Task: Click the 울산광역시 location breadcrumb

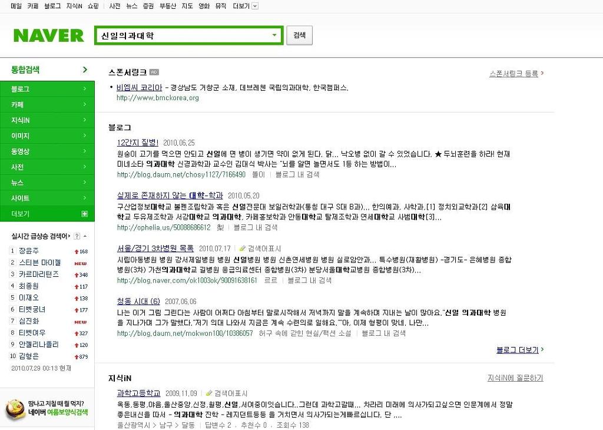Action: (x=134, y=425)
